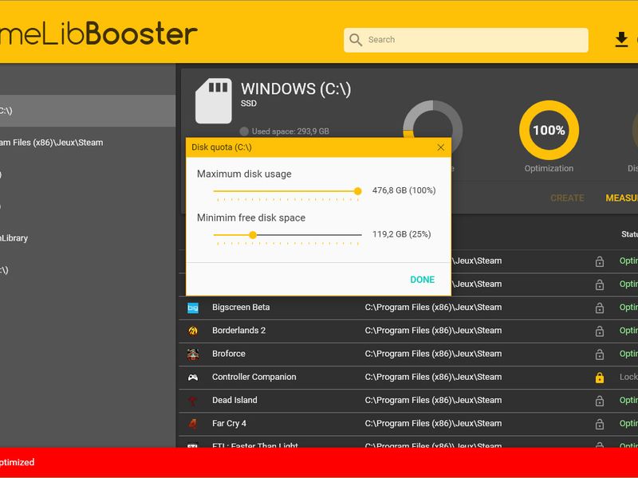The image size is (638, 478).
Task: Click the Status column header
Action: (x=629, y=234)
